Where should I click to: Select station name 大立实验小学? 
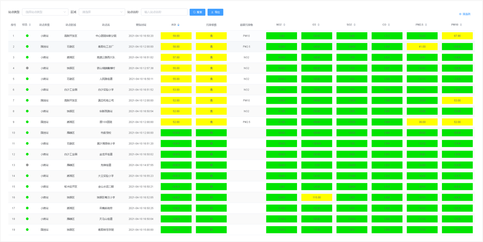[106, 176]
